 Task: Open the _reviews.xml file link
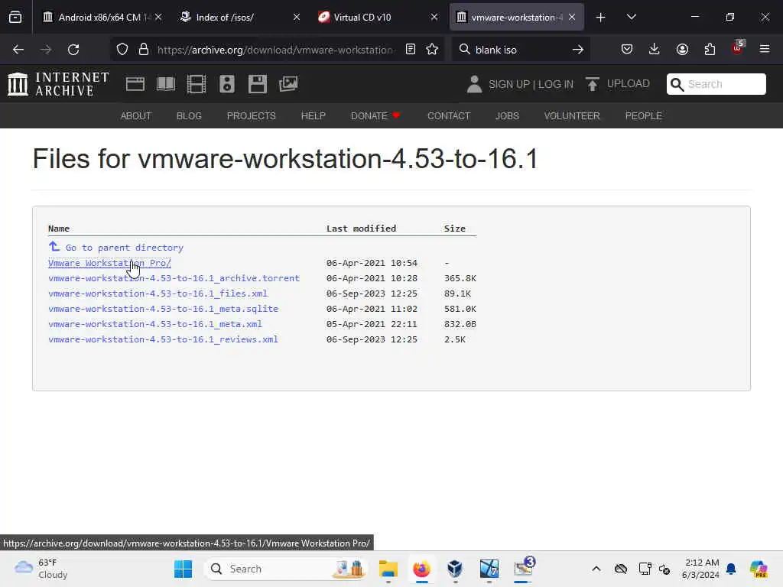click(x=164, y=339)
